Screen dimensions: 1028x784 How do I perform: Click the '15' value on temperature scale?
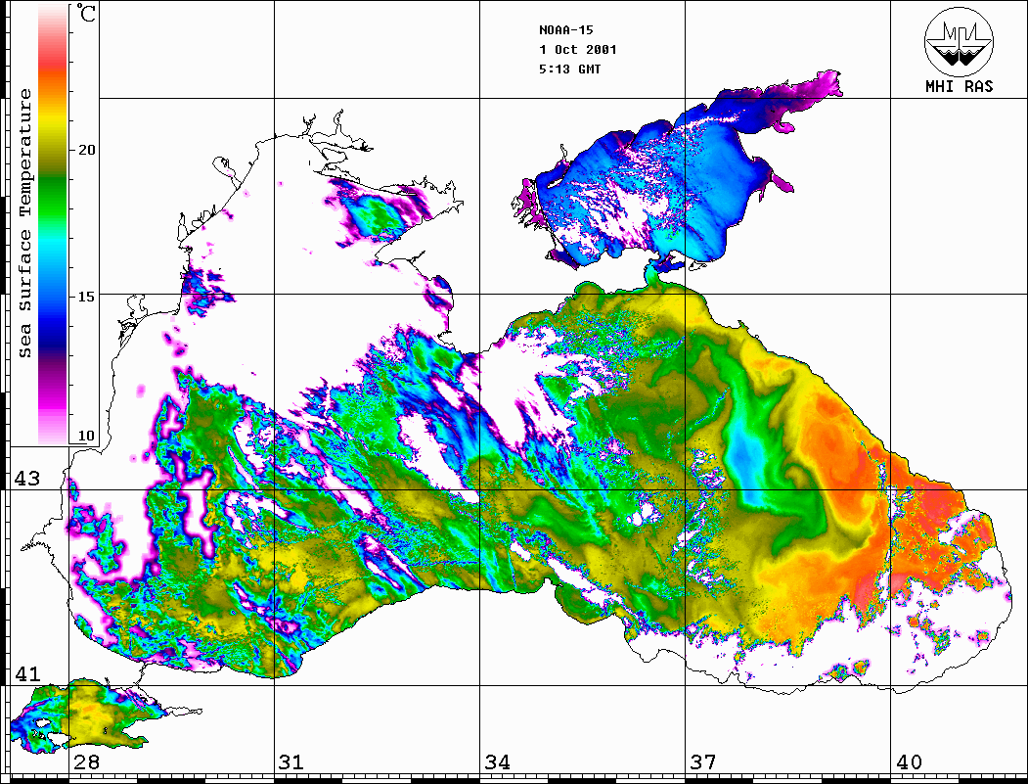click(x=86, y=297)
